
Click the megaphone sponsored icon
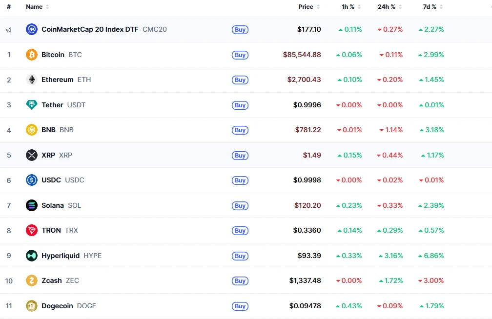click(x=9, y=30)
